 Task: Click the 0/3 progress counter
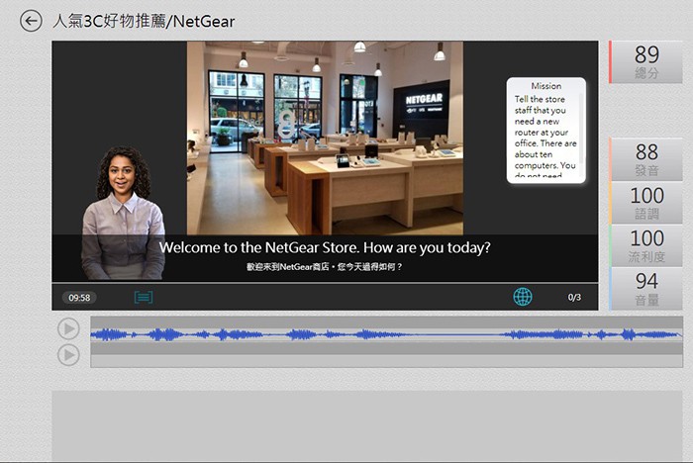574,297
